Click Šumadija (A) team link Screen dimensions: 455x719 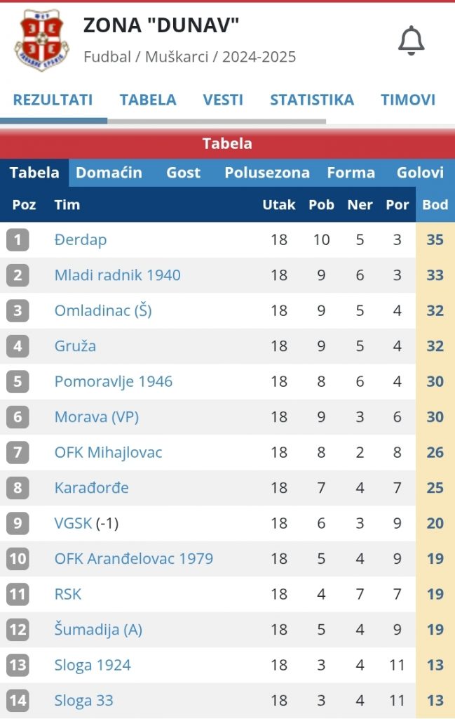pyautogui.click(x=98, y=630)
